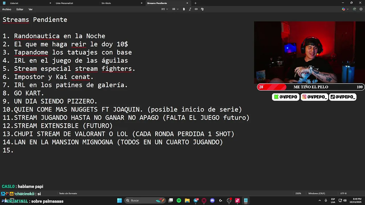Open OBS Studio from the taskbar
Image resolution: width=365 pixels, height=205 pixels.
tap(229, 200)
